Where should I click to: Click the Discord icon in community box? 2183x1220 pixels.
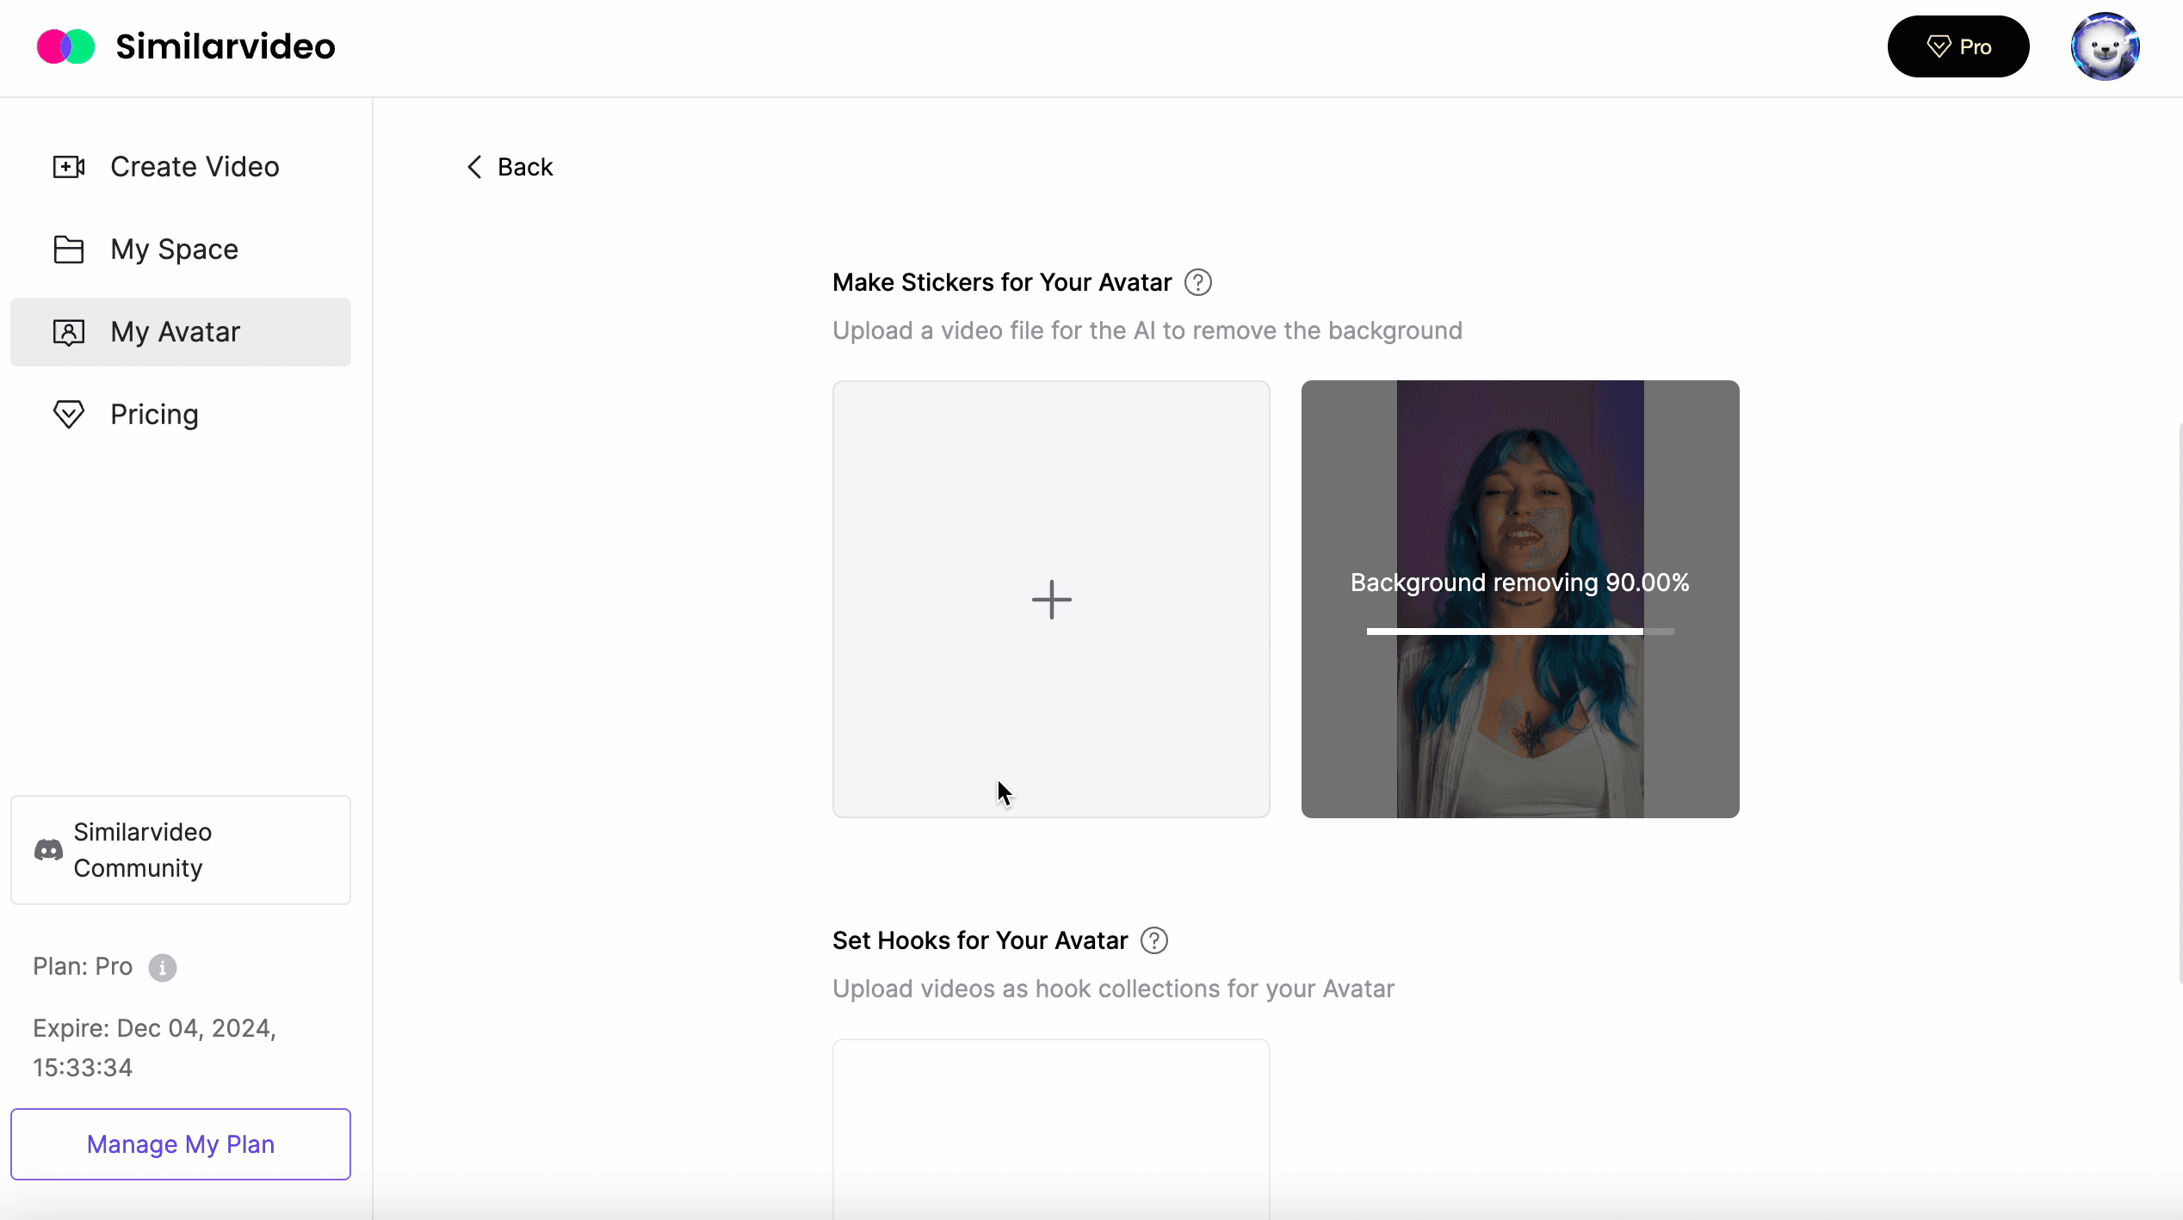point(48,850)
